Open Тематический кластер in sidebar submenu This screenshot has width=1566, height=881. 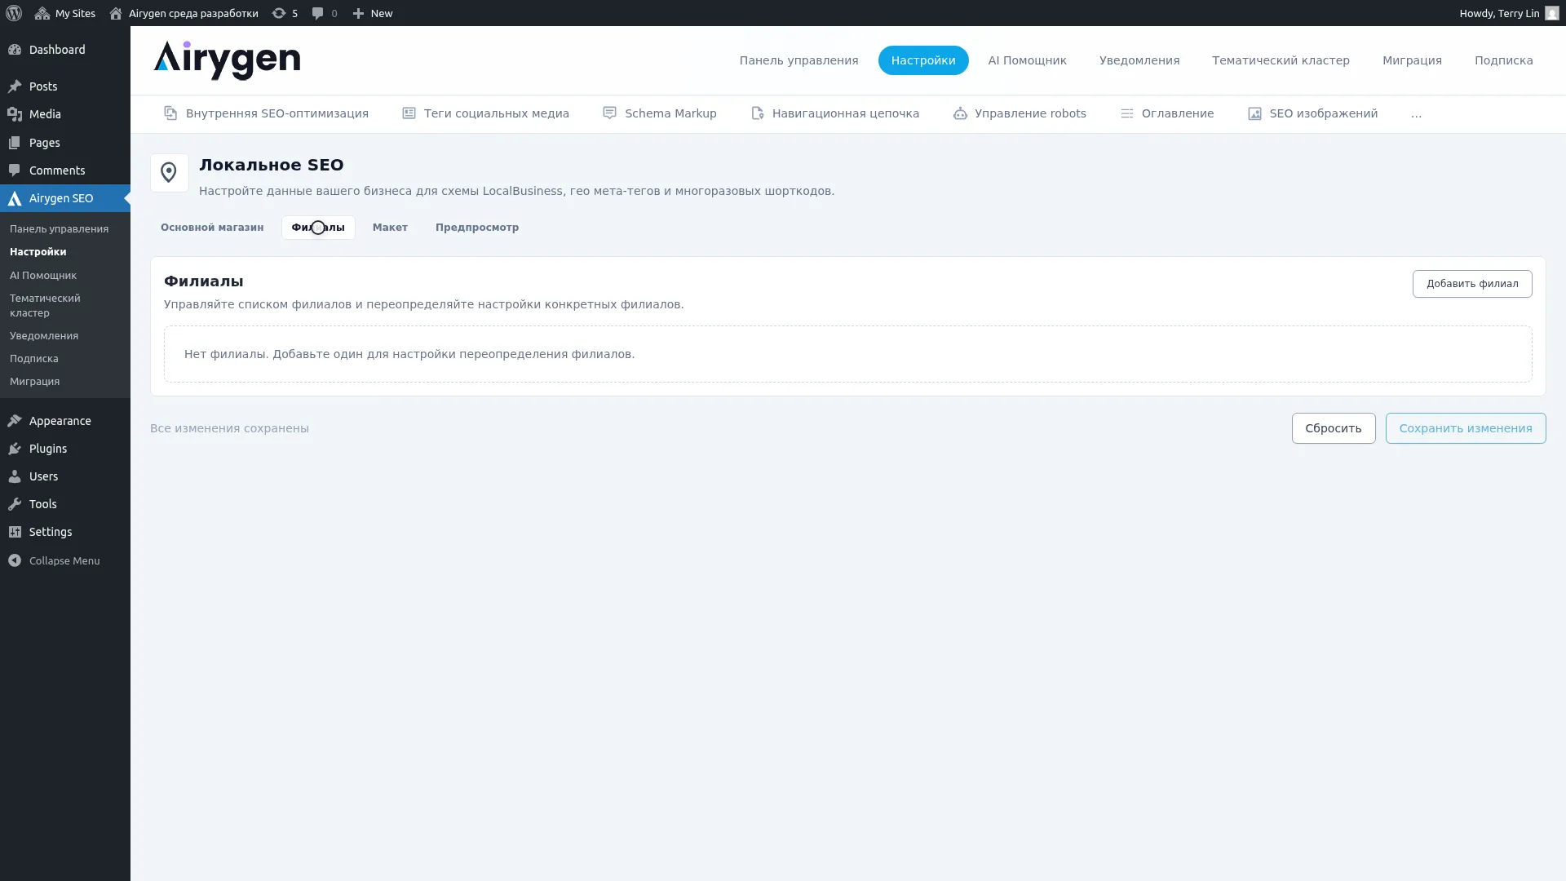tap(45, 306)
